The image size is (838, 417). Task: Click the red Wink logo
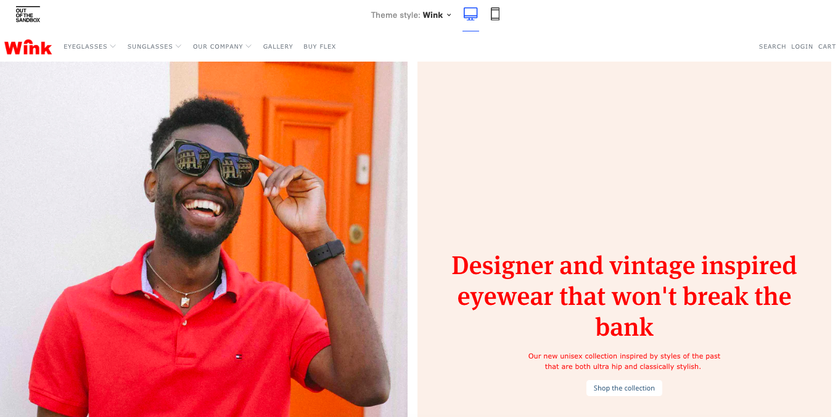click(28, 46)
